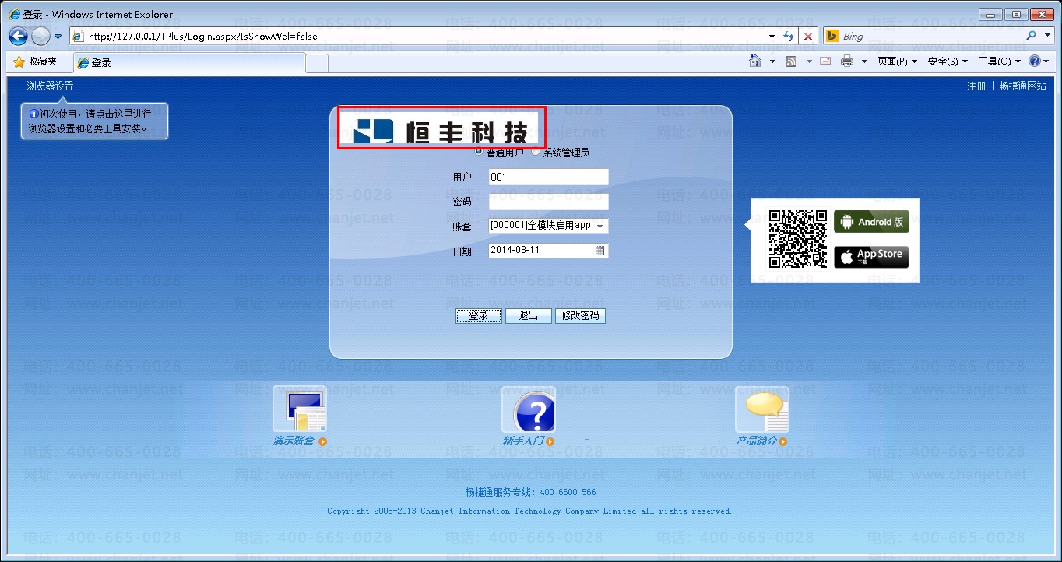The width and height of the screenshot is (1062, 562).
Task: Open the 收藏夹 favorites star button
Action: point(35,61)
